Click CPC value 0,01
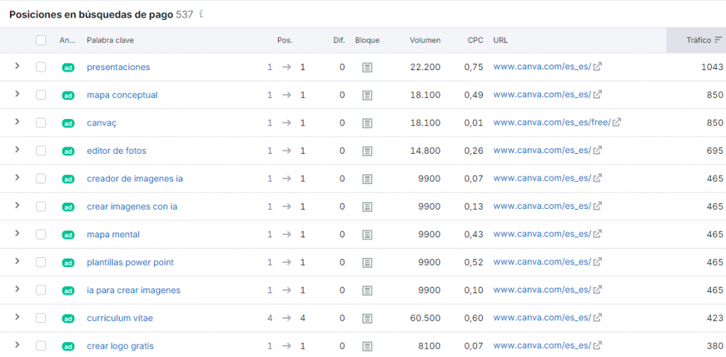 click(x=474, y=123)
